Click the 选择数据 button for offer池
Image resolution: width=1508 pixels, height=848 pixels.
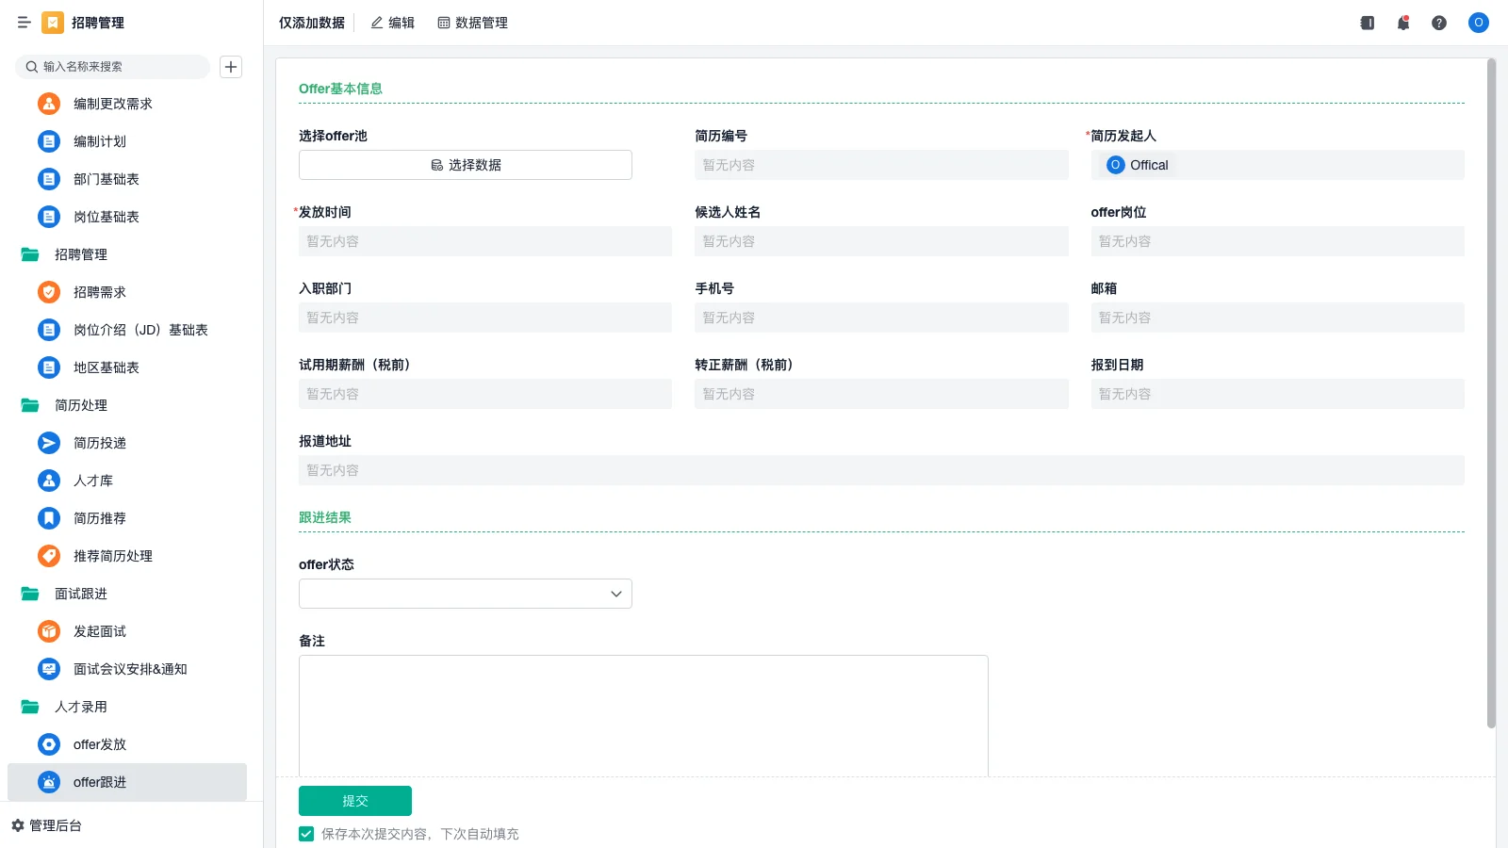point(465,164)
